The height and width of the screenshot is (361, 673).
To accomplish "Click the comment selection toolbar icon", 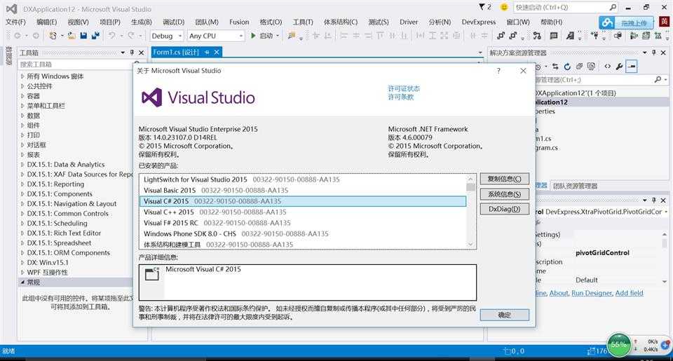I will click(554, 36).
